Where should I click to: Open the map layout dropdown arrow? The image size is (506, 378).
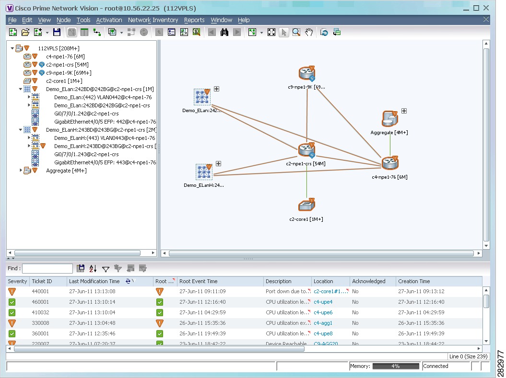tap(261, 33)
